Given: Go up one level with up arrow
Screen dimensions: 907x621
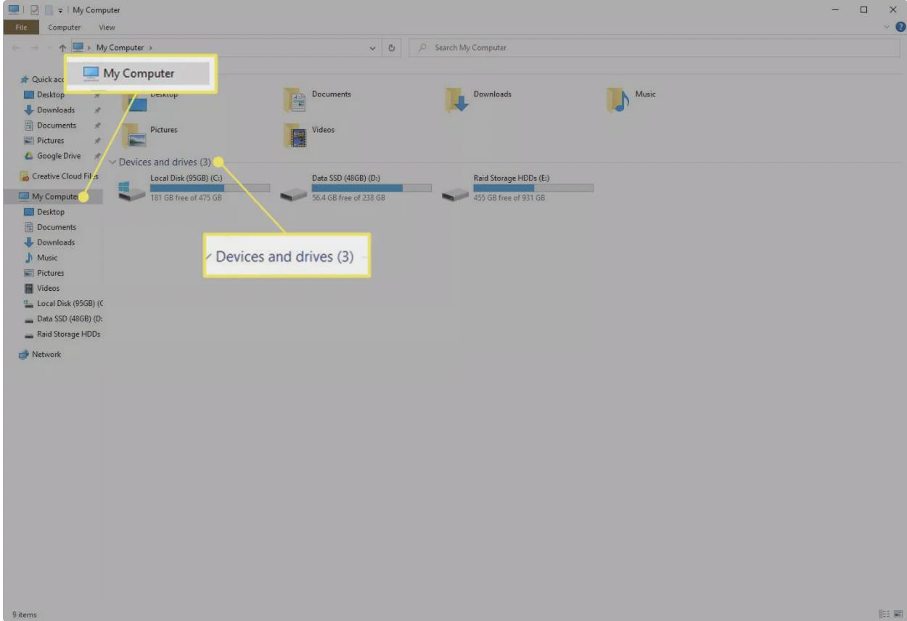Looking at the screenshot, I should [62, 48].
